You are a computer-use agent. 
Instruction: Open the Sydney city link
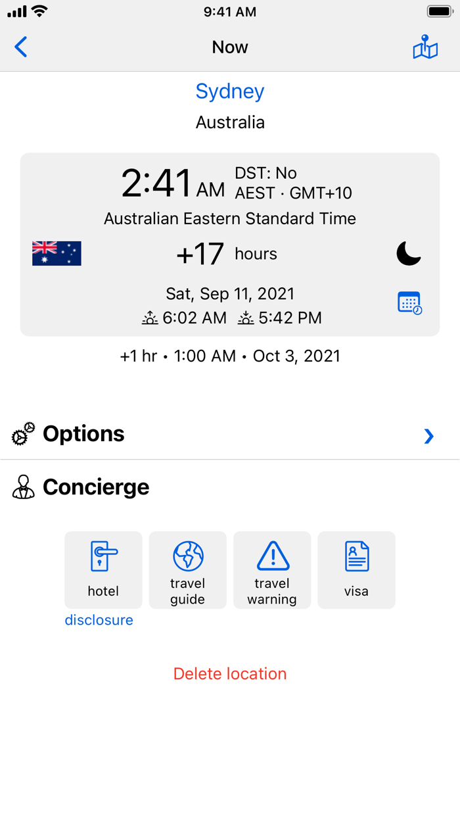[229, 91]
